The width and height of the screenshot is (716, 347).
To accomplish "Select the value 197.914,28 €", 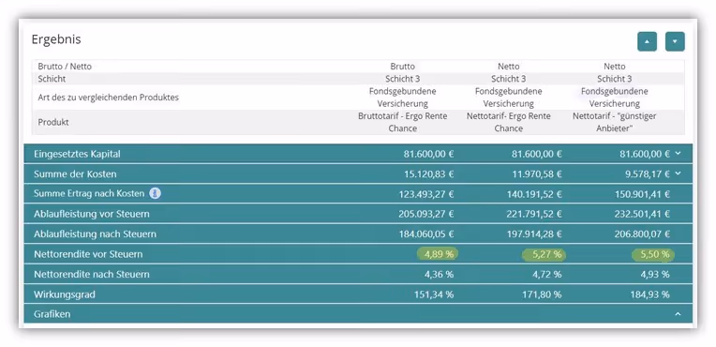I will tap(534, 234).
